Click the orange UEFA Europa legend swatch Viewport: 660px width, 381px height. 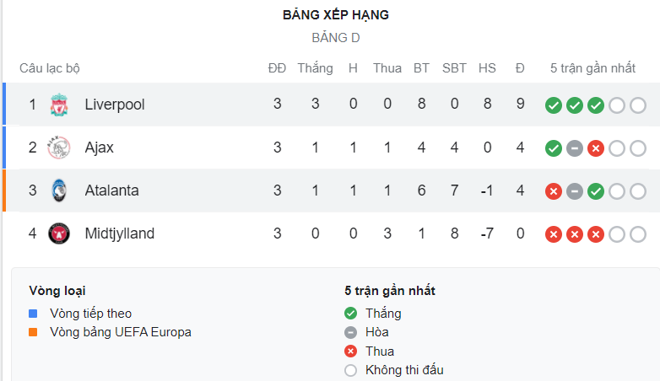click(33, 332)
